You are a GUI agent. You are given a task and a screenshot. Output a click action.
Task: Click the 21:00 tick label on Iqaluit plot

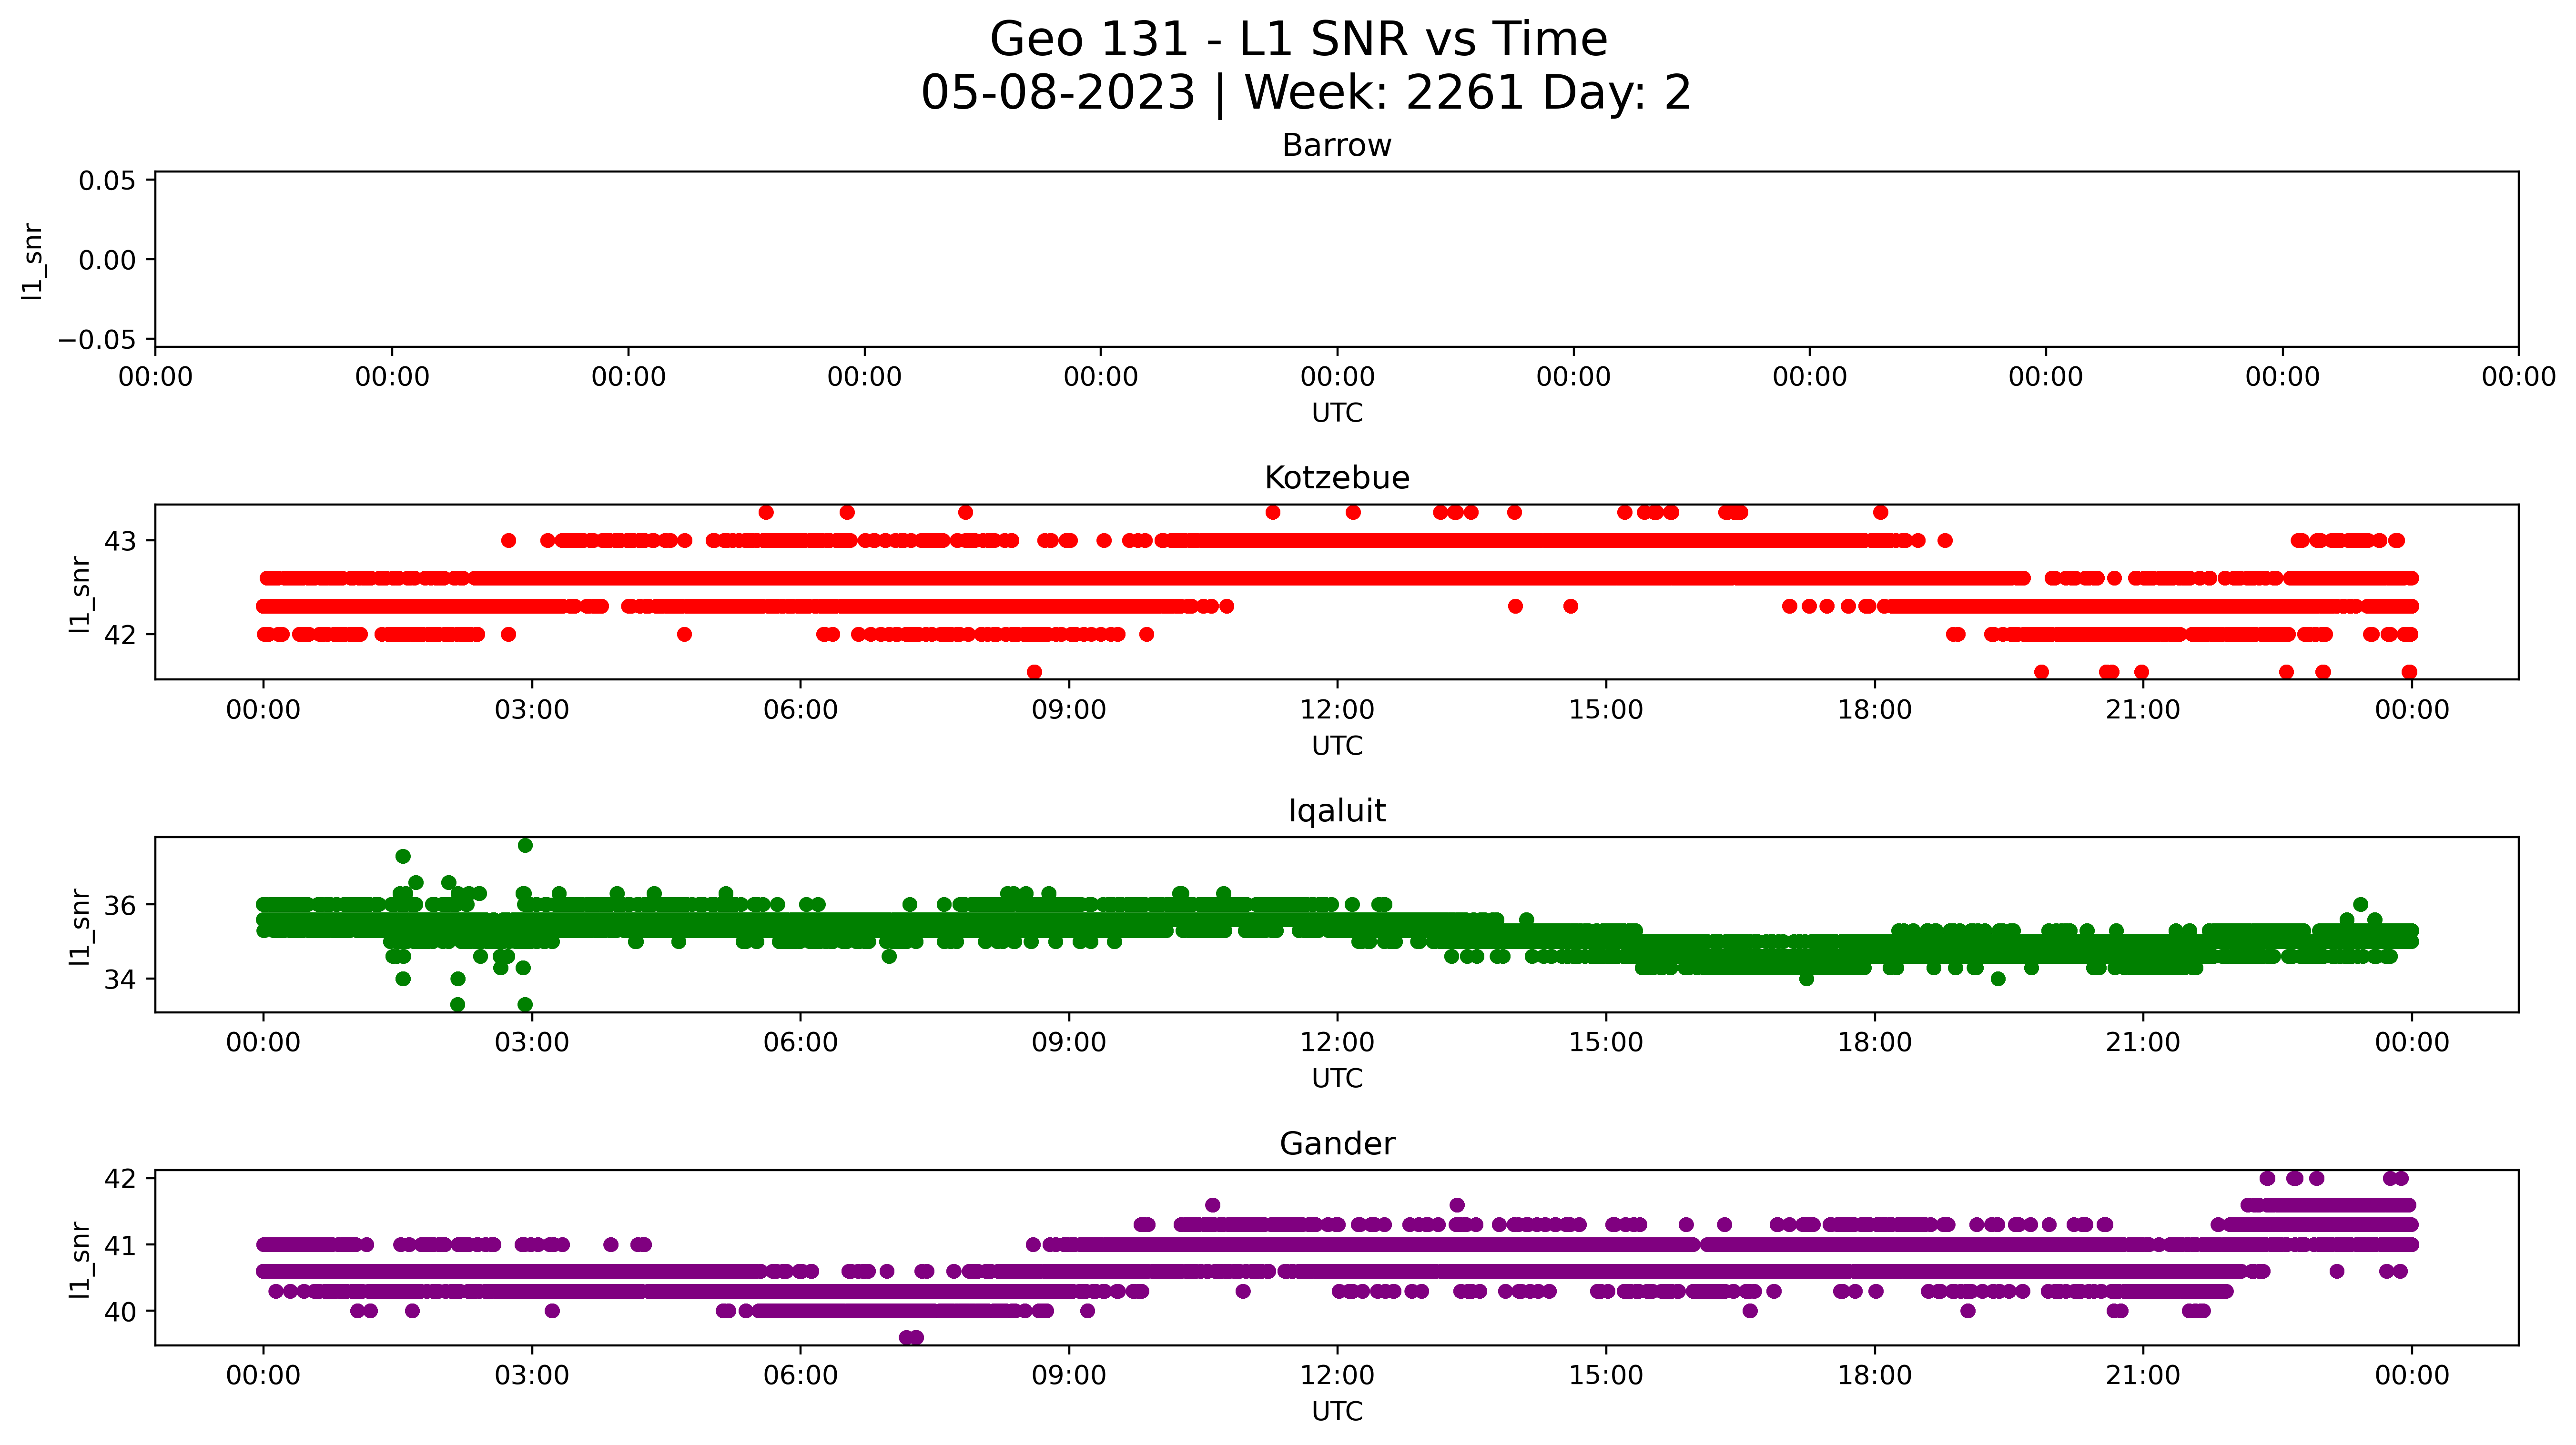(x=2143, y=1043)
